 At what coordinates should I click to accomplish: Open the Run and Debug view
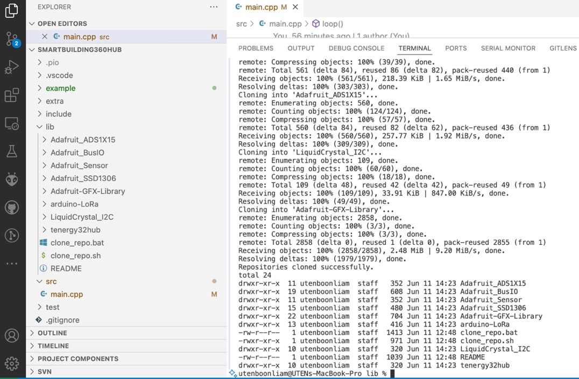(x=11, y=67)
